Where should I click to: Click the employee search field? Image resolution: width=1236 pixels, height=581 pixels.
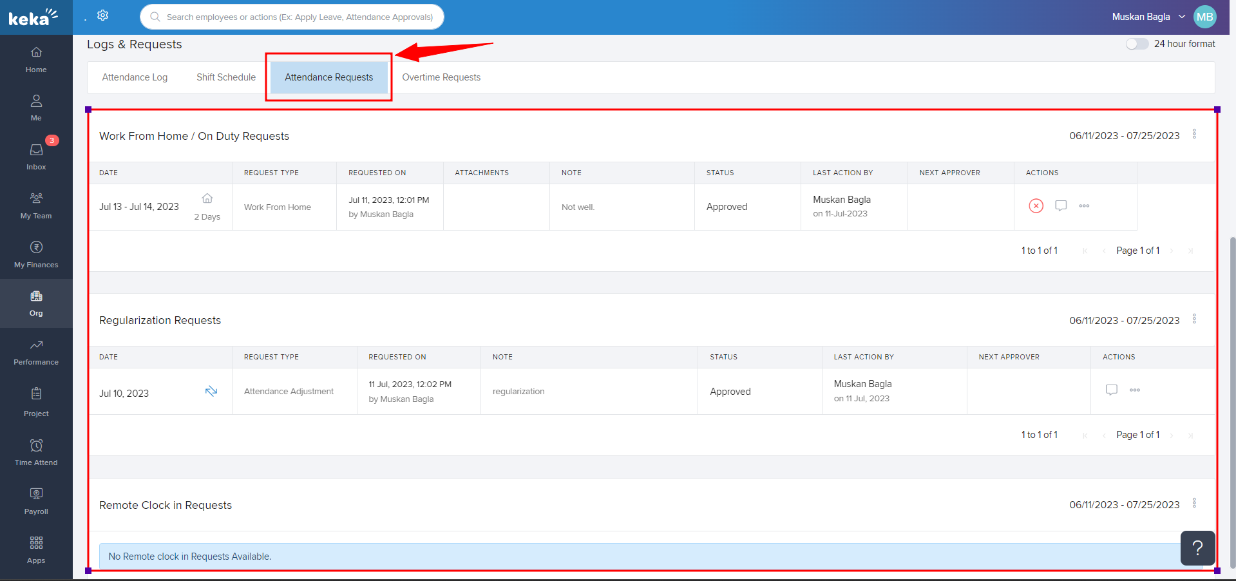pyautogui.click(x=291, y=17)
